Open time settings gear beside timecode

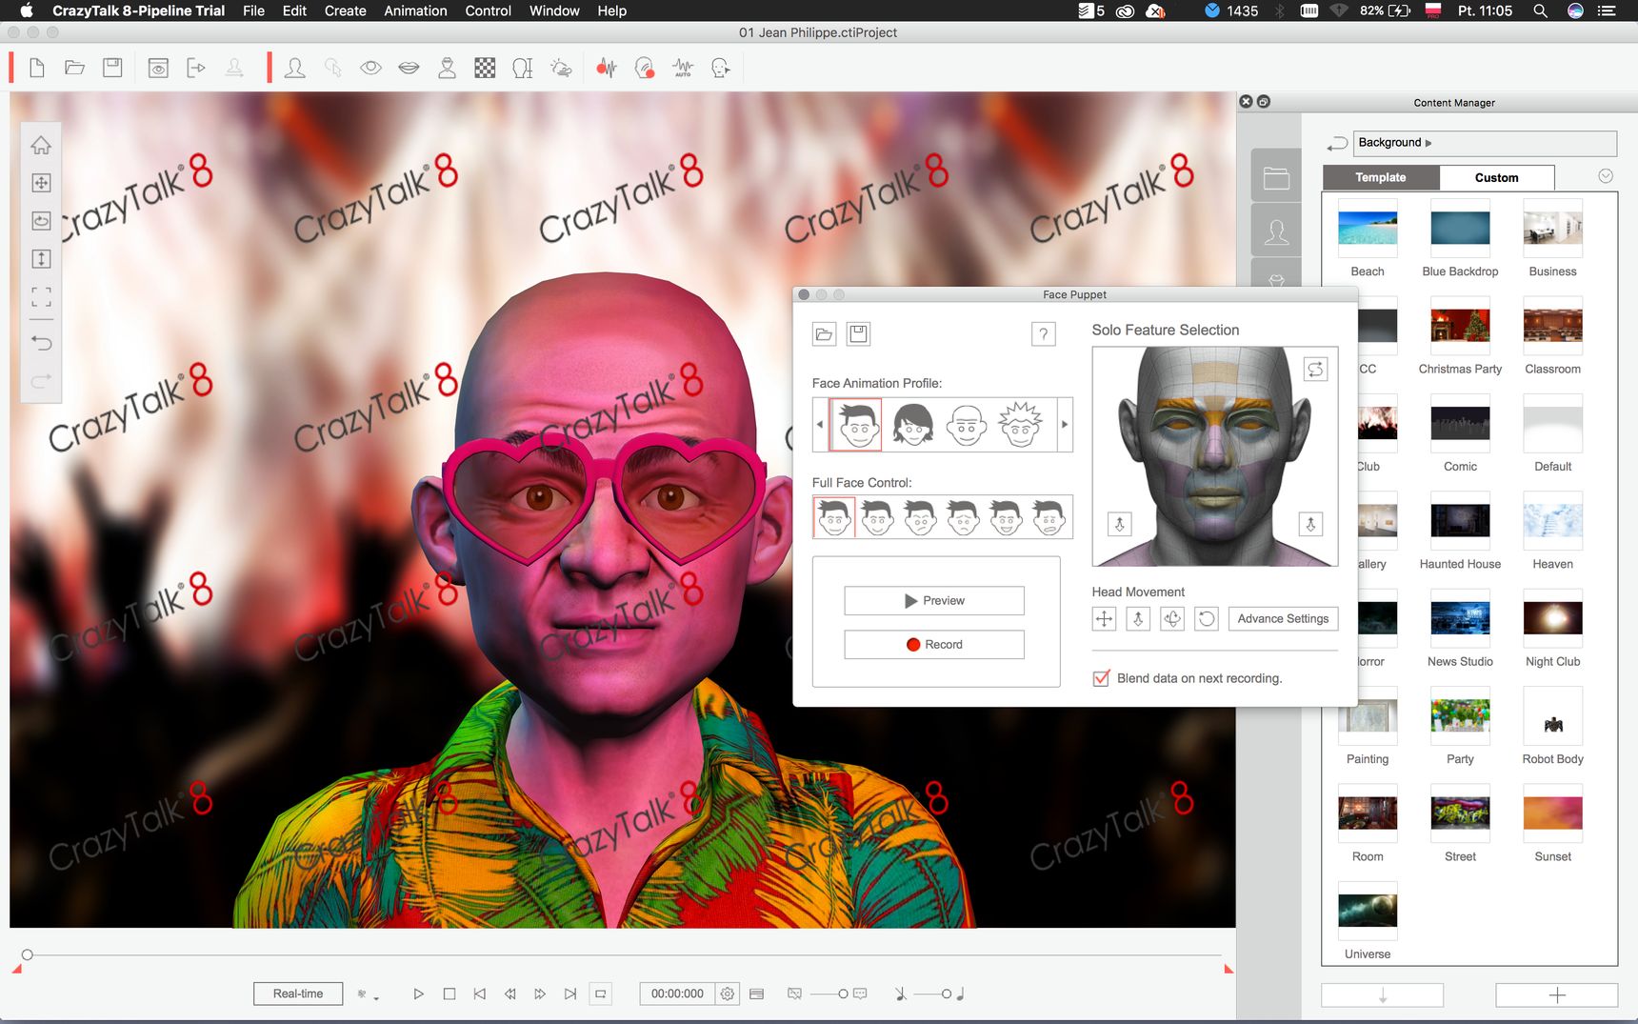coord(728,994)
